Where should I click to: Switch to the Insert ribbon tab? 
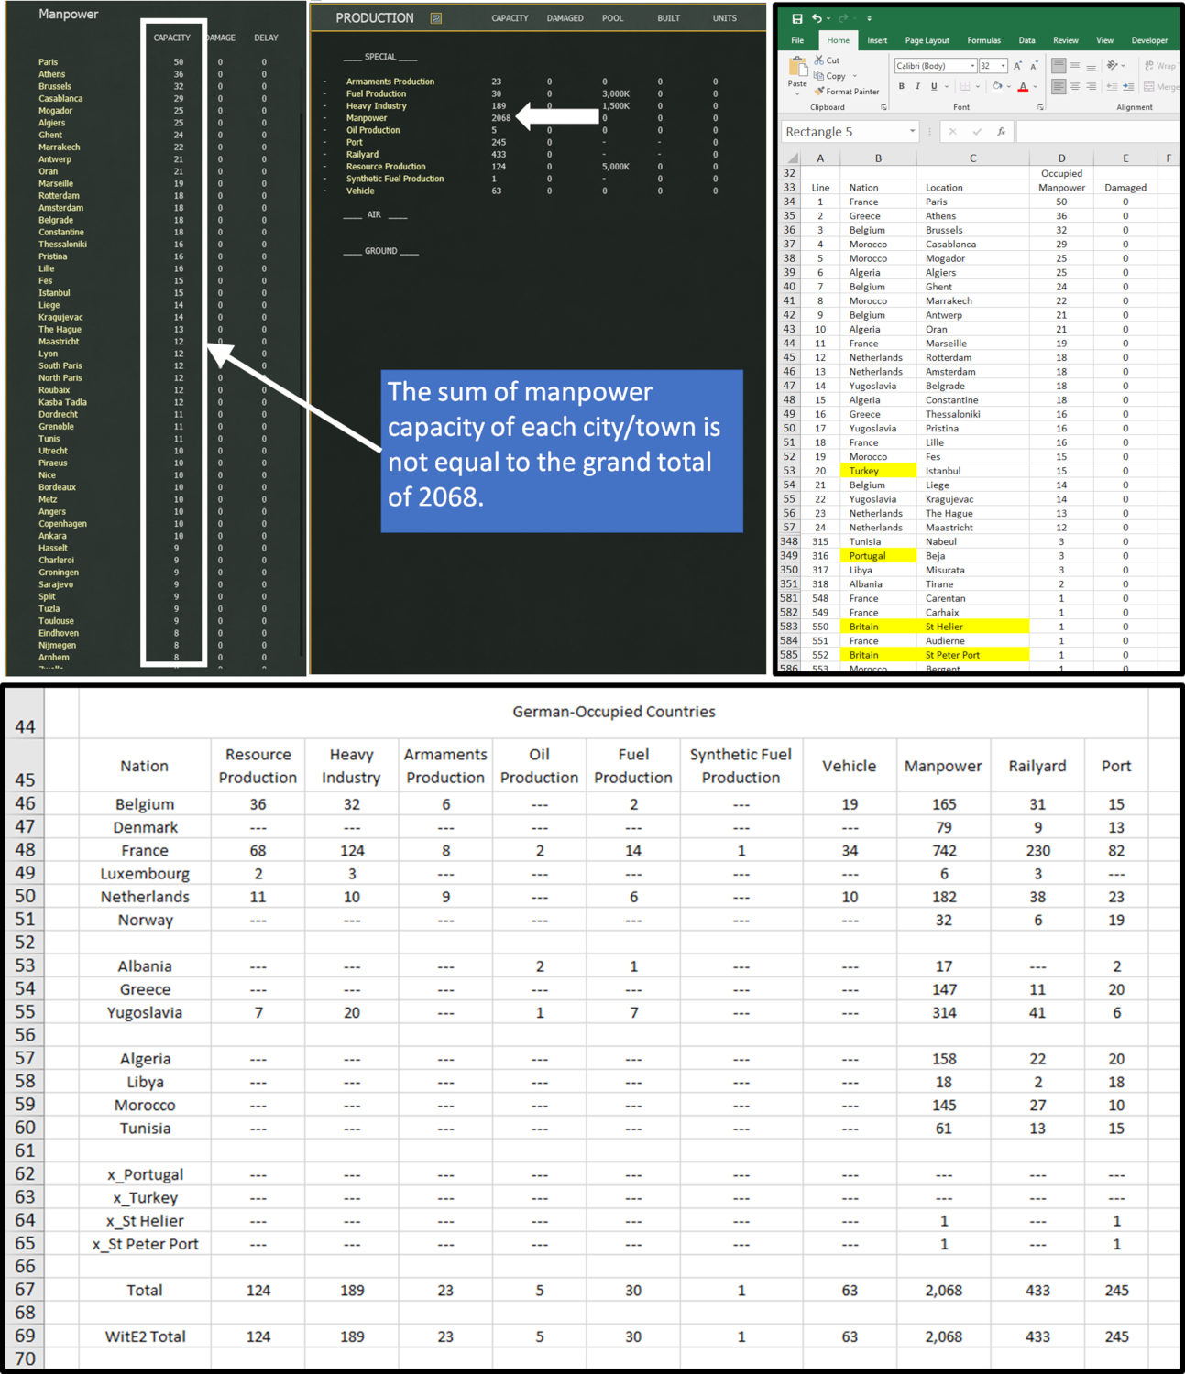(x=877, y=40)
